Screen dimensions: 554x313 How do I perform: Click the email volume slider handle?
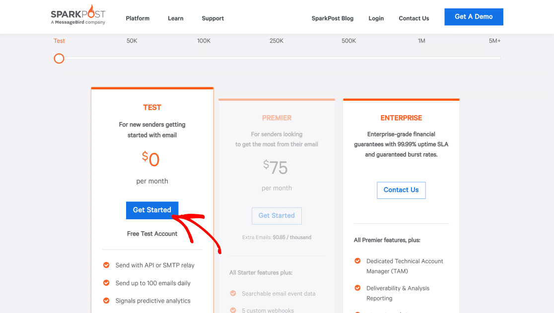click(59, 59)
